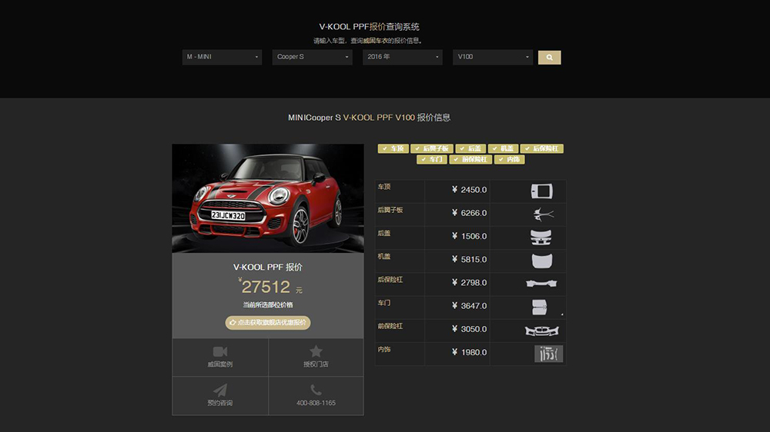The image size is (770, 432).
Task: Open the V100 film type dropdown
Action: pos(493,57)
